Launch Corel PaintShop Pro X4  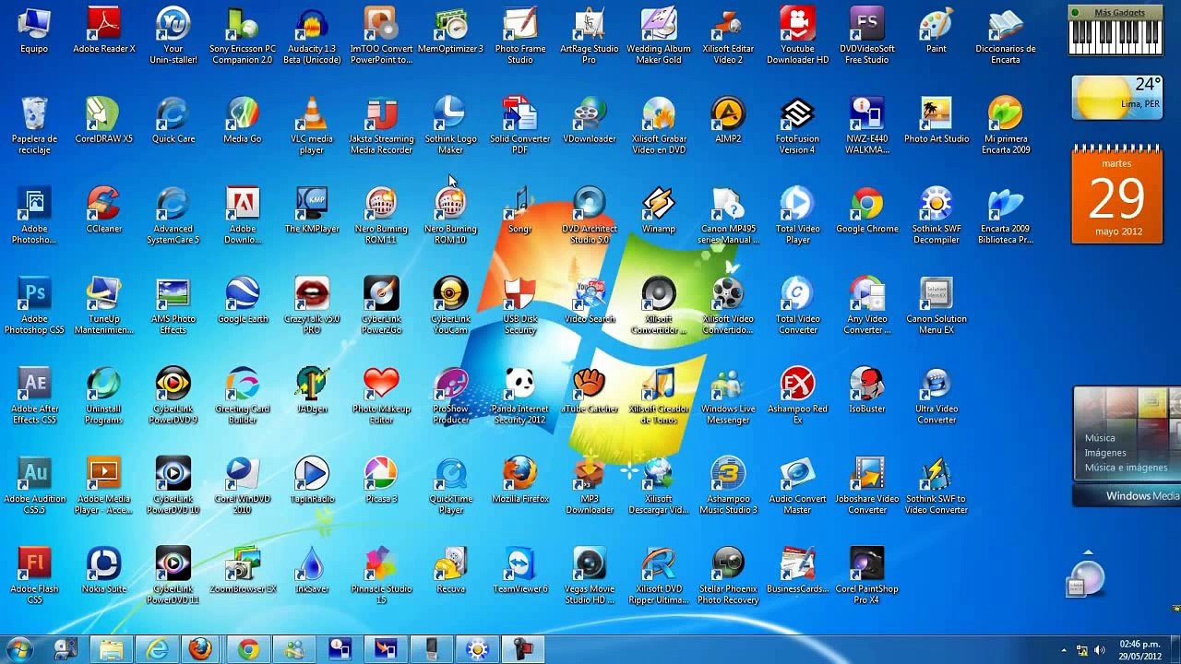[867, 575]
